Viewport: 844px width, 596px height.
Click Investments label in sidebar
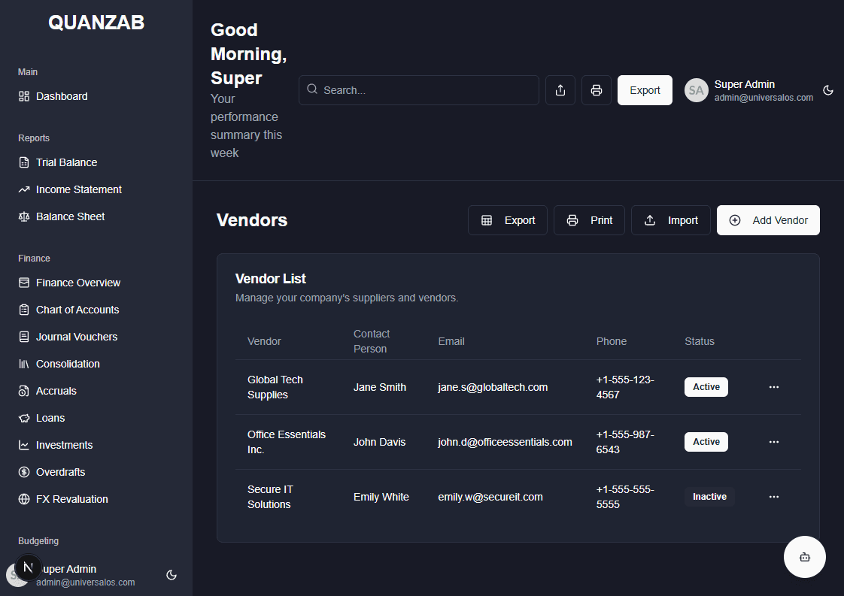(x=64, y=445)
